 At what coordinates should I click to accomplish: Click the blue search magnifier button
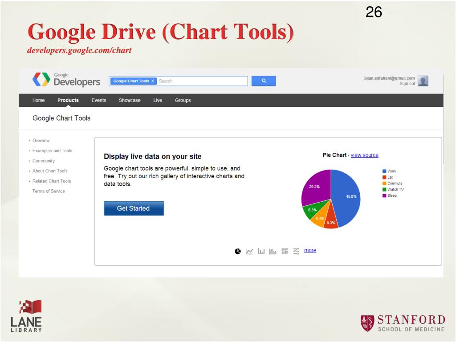pyautogui.click(x=264, y=81)
